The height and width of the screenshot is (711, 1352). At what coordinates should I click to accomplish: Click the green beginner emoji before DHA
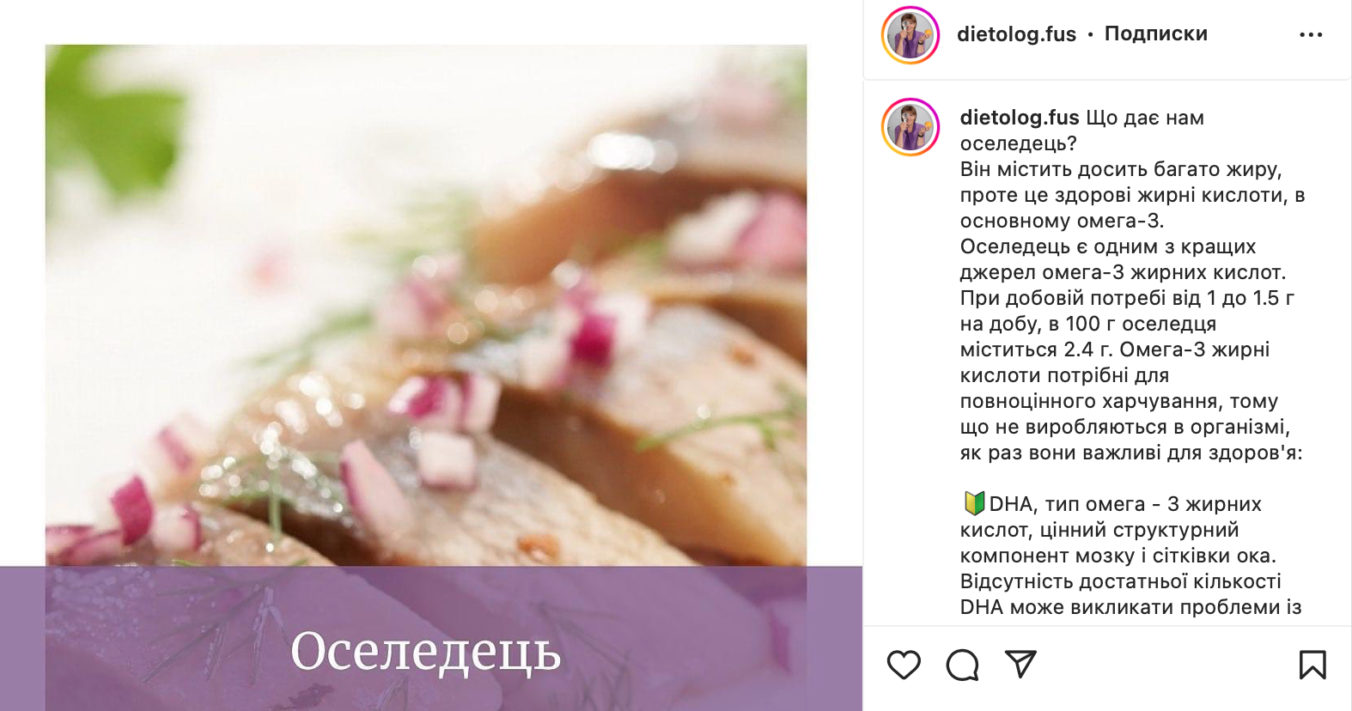[973, 503]
